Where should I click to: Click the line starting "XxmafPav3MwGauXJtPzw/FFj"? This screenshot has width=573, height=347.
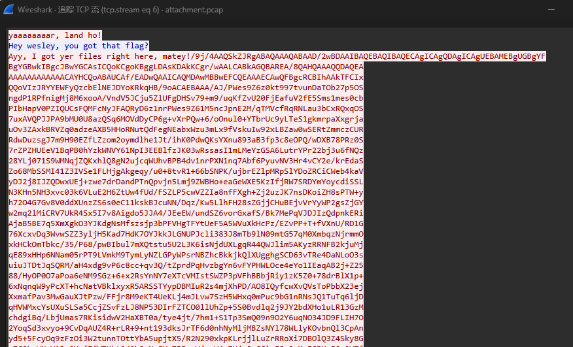[x=186, y=297]
